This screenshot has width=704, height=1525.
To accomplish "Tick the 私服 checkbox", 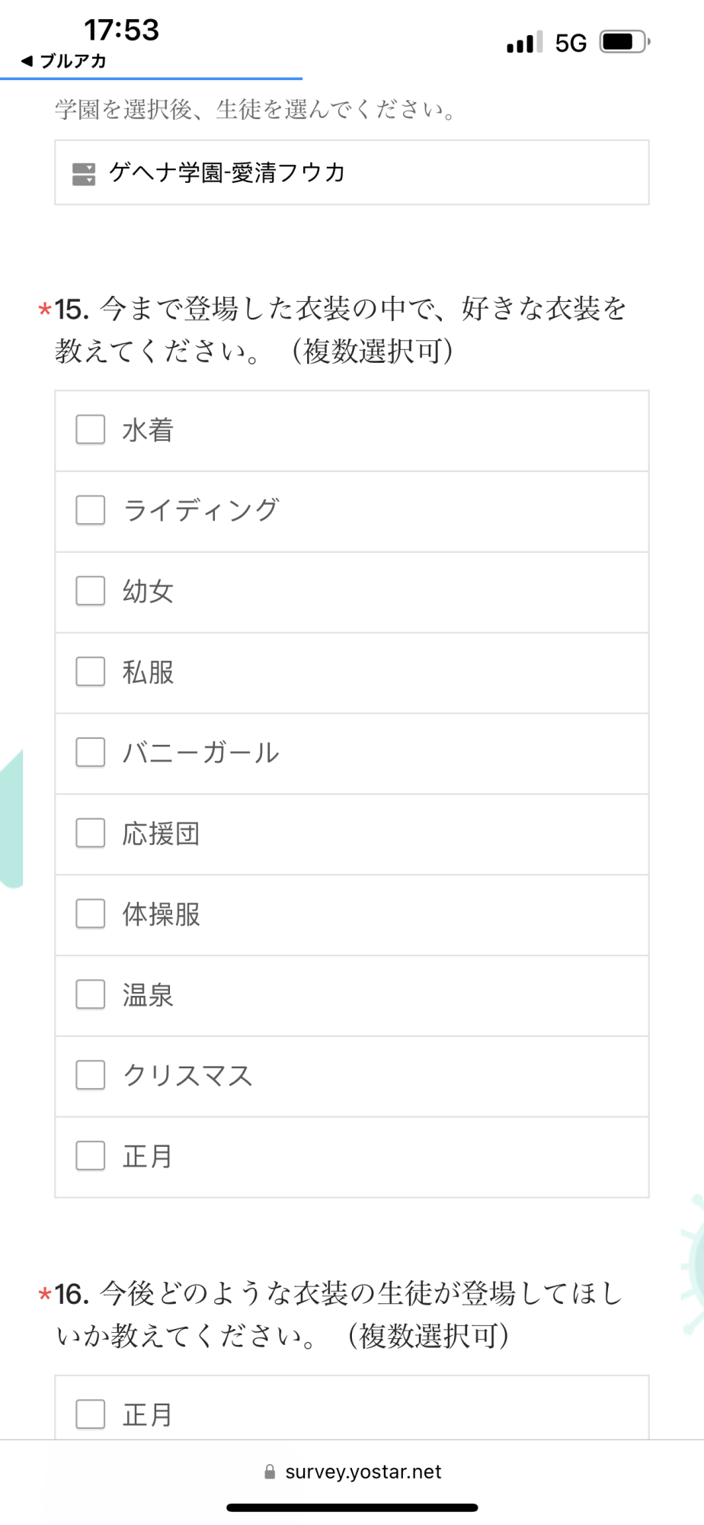I will click(x=91, y=673).
